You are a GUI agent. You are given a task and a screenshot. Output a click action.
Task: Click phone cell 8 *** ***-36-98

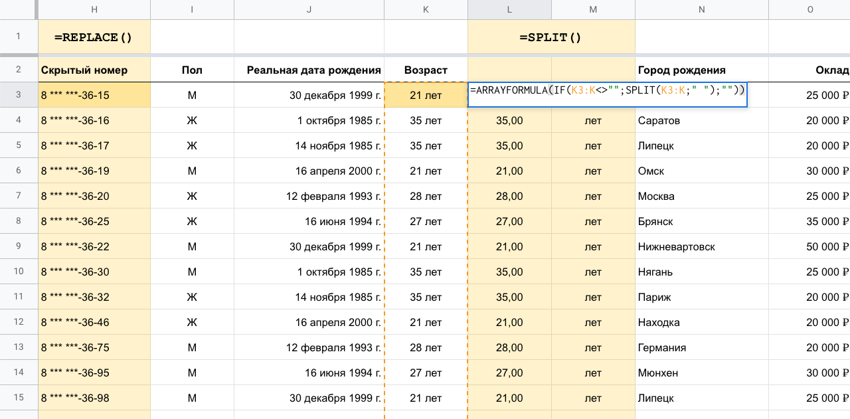pos(94,398)
